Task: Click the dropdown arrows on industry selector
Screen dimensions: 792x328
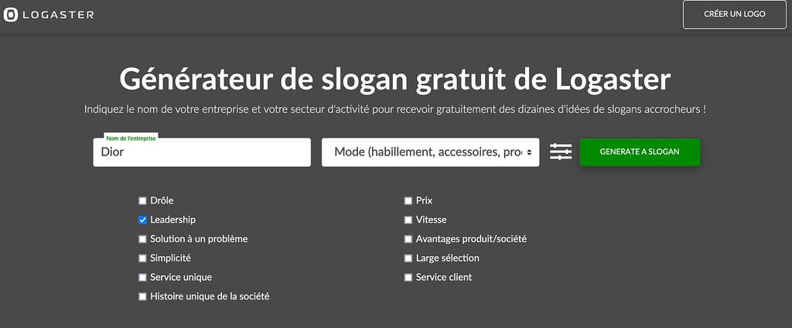Action: pyautogui.click(x=529, y=152)
